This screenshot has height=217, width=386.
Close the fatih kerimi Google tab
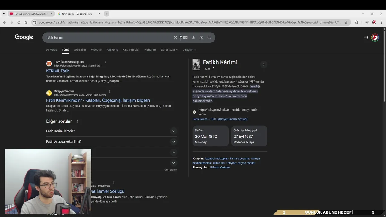tap(99, 14)
